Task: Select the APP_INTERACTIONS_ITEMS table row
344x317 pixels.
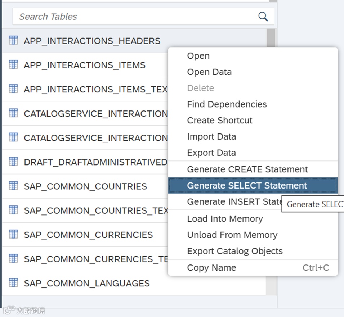Action: [x=85, y=65]
